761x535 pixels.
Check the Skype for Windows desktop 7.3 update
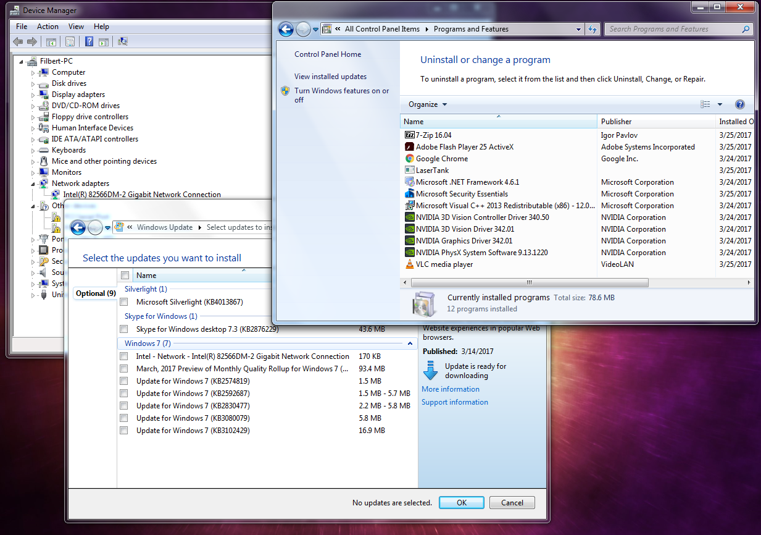[x=123, y=329]
